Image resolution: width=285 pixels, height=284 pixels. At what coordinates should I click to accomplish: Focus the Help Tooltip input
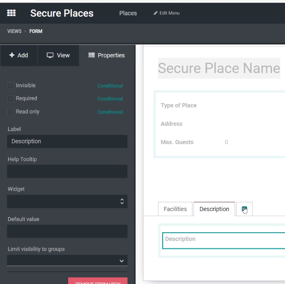(x=67, y=171)
